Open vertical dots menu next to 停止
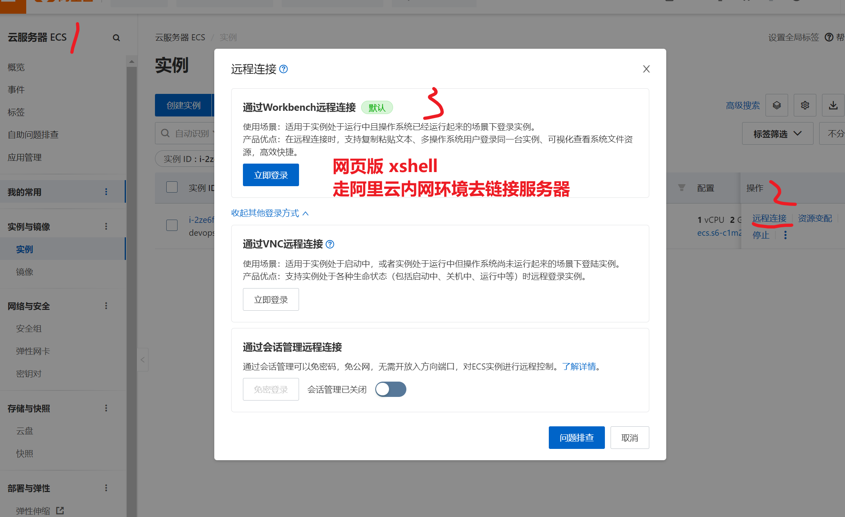The height and width of the screenshot is (517, 845). tap(785, 235)
